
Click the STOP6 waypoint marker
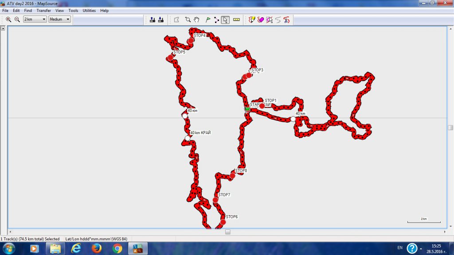click(x=223, y=222)
